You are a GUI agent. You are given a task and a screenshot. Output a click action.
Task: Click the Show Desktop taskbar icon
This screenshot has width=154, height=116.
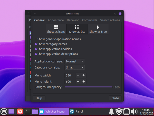click(11, 111)
